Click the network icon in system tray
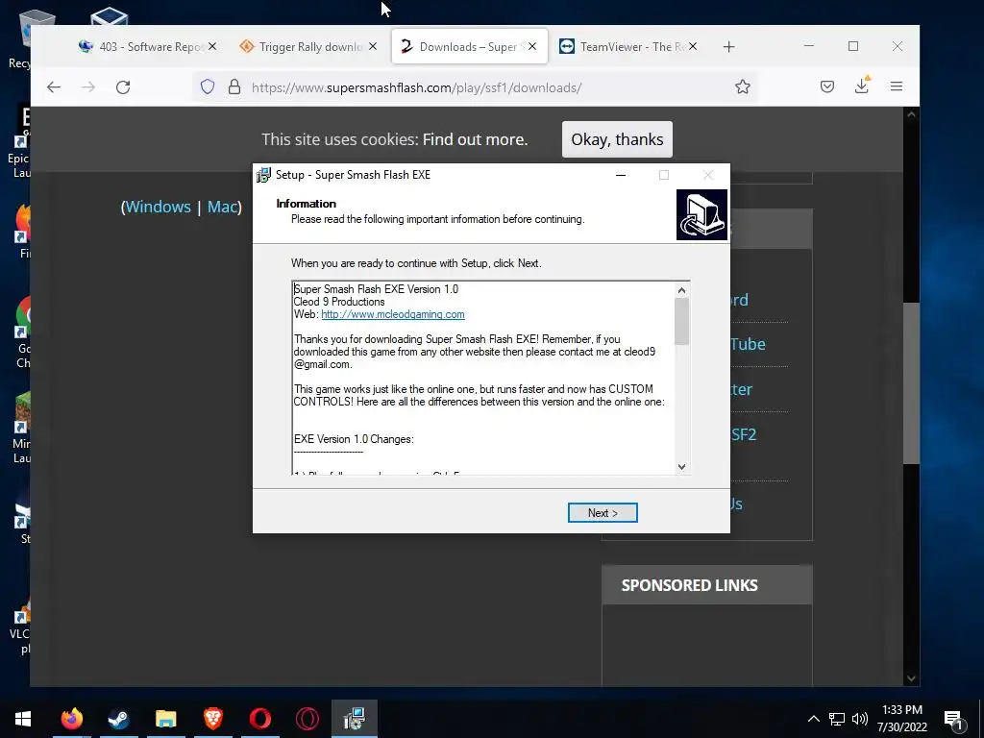Image resolution: width=984 pixels, height=738 pixels. click(837, 719)
